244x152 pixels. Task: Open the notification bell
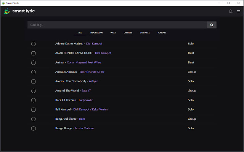click(x=231, y=11)
